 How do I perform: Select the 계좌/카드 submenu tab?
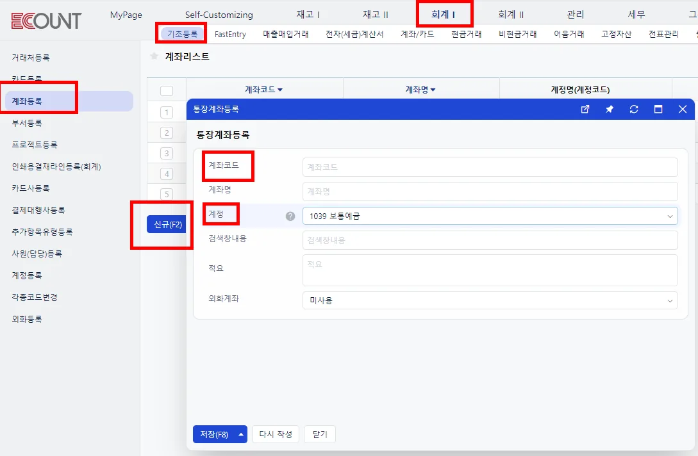tap(417, 34)
